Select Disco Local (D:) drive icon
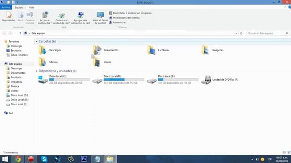 [x=97, y=81]
